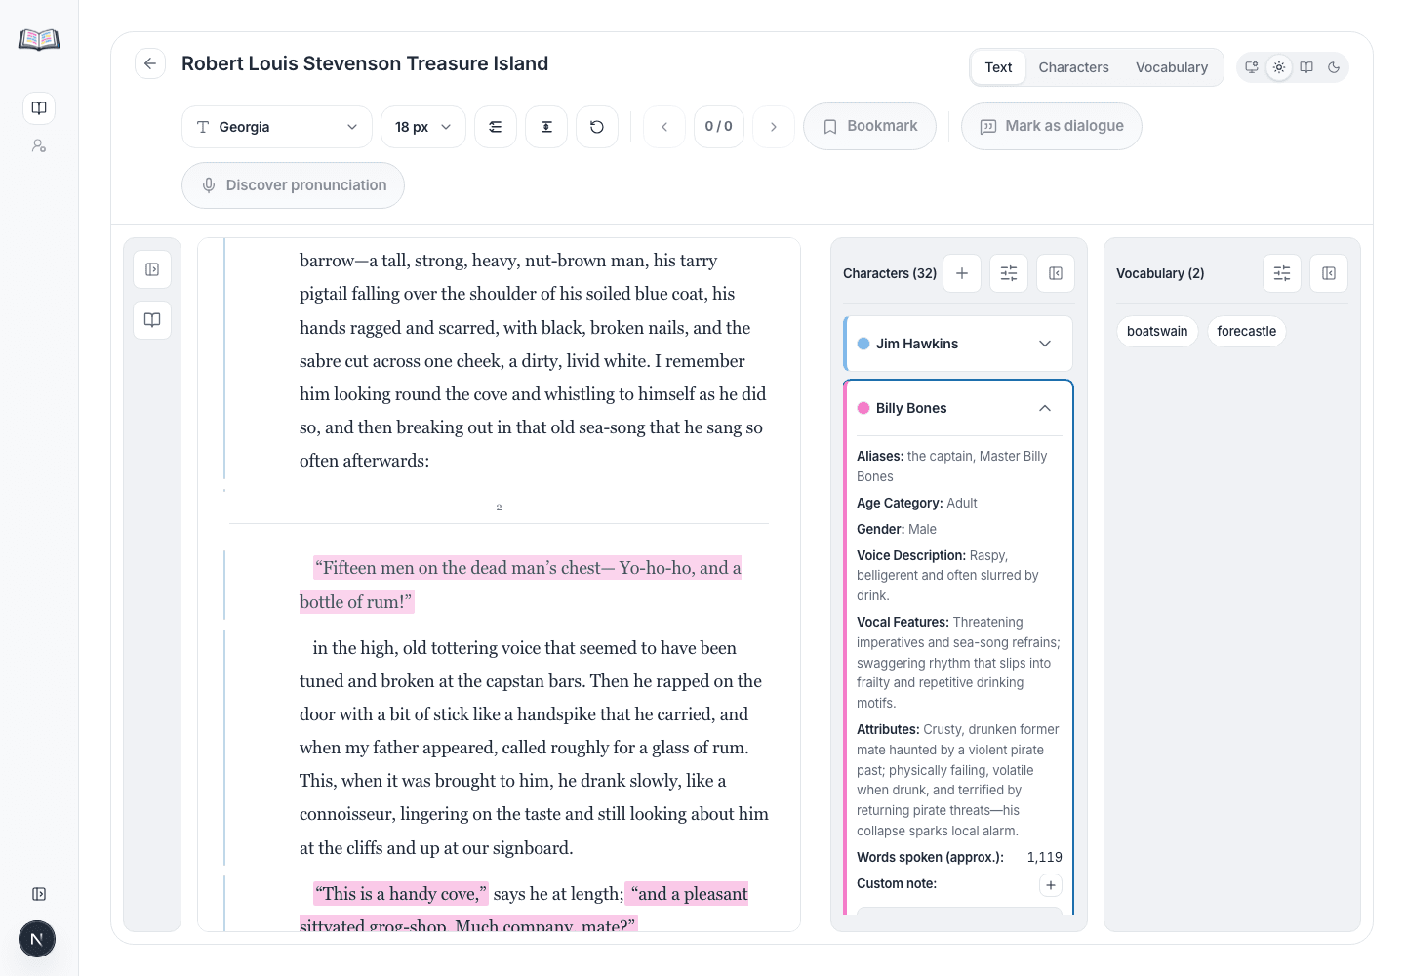Screen dimensions: 1405x976
Task: Switch to the Vocabulary tab
Action: coord(1172,67)
